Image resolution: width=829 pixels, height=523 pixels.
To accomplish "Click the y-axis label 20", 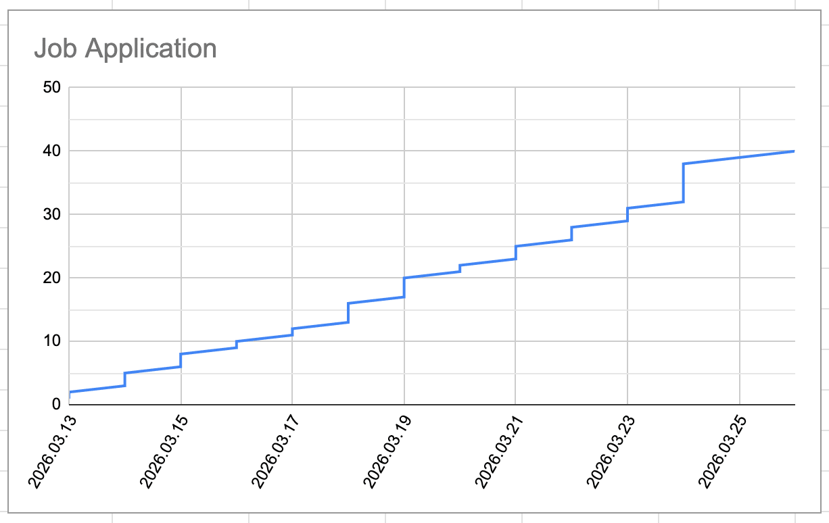I will point(51,278).
